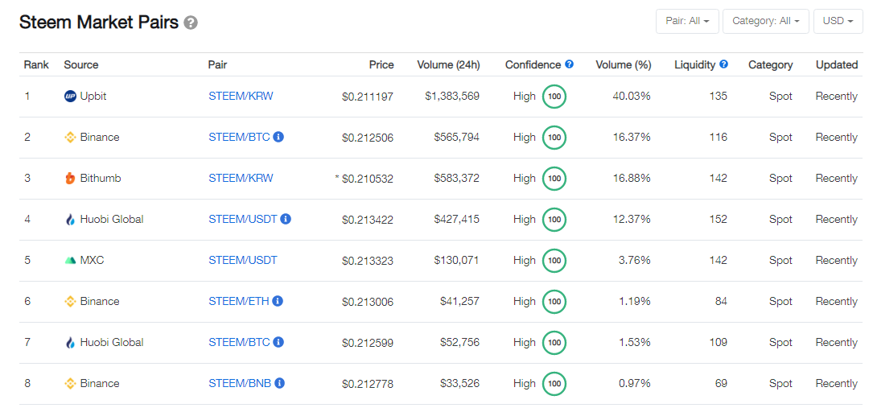Open the Category: All filter dropdown
873x408 pixels.
point(766,21)
